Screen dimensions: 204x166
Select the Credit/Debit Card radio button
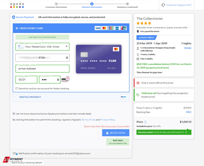coord(17,28)
